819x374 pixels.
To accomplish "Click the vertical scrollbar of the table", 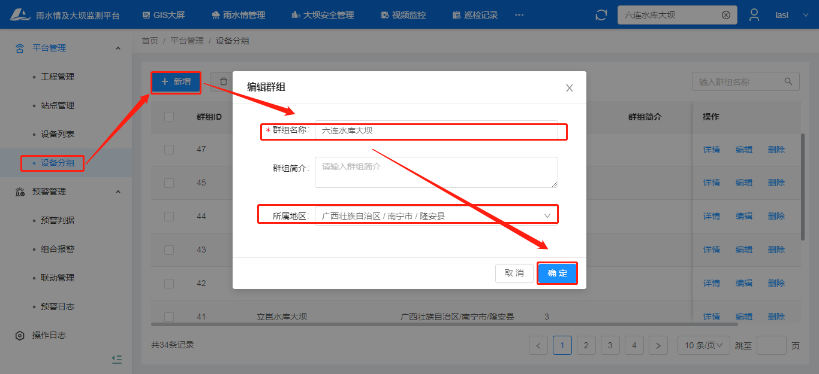I will (x=803, y=186).
